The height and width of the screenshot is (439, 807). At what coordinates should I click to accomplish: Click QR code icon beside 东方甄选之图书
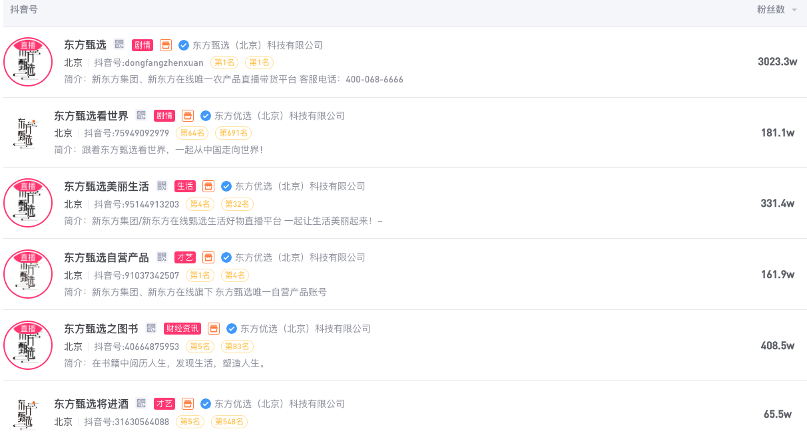[x=151, y=328]
